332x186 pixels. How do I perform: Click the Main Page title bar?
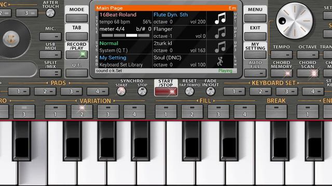pyautogui.click(x=166, y=8)
